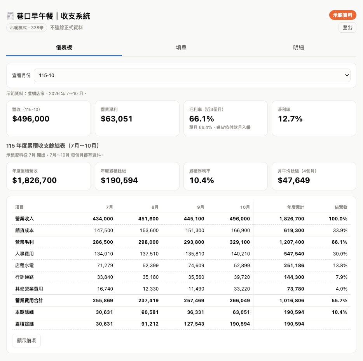The height and width of the screenshot is (361, 363).
Task: Click the 累積餘絀 row label
Action: tap(24, 324)
